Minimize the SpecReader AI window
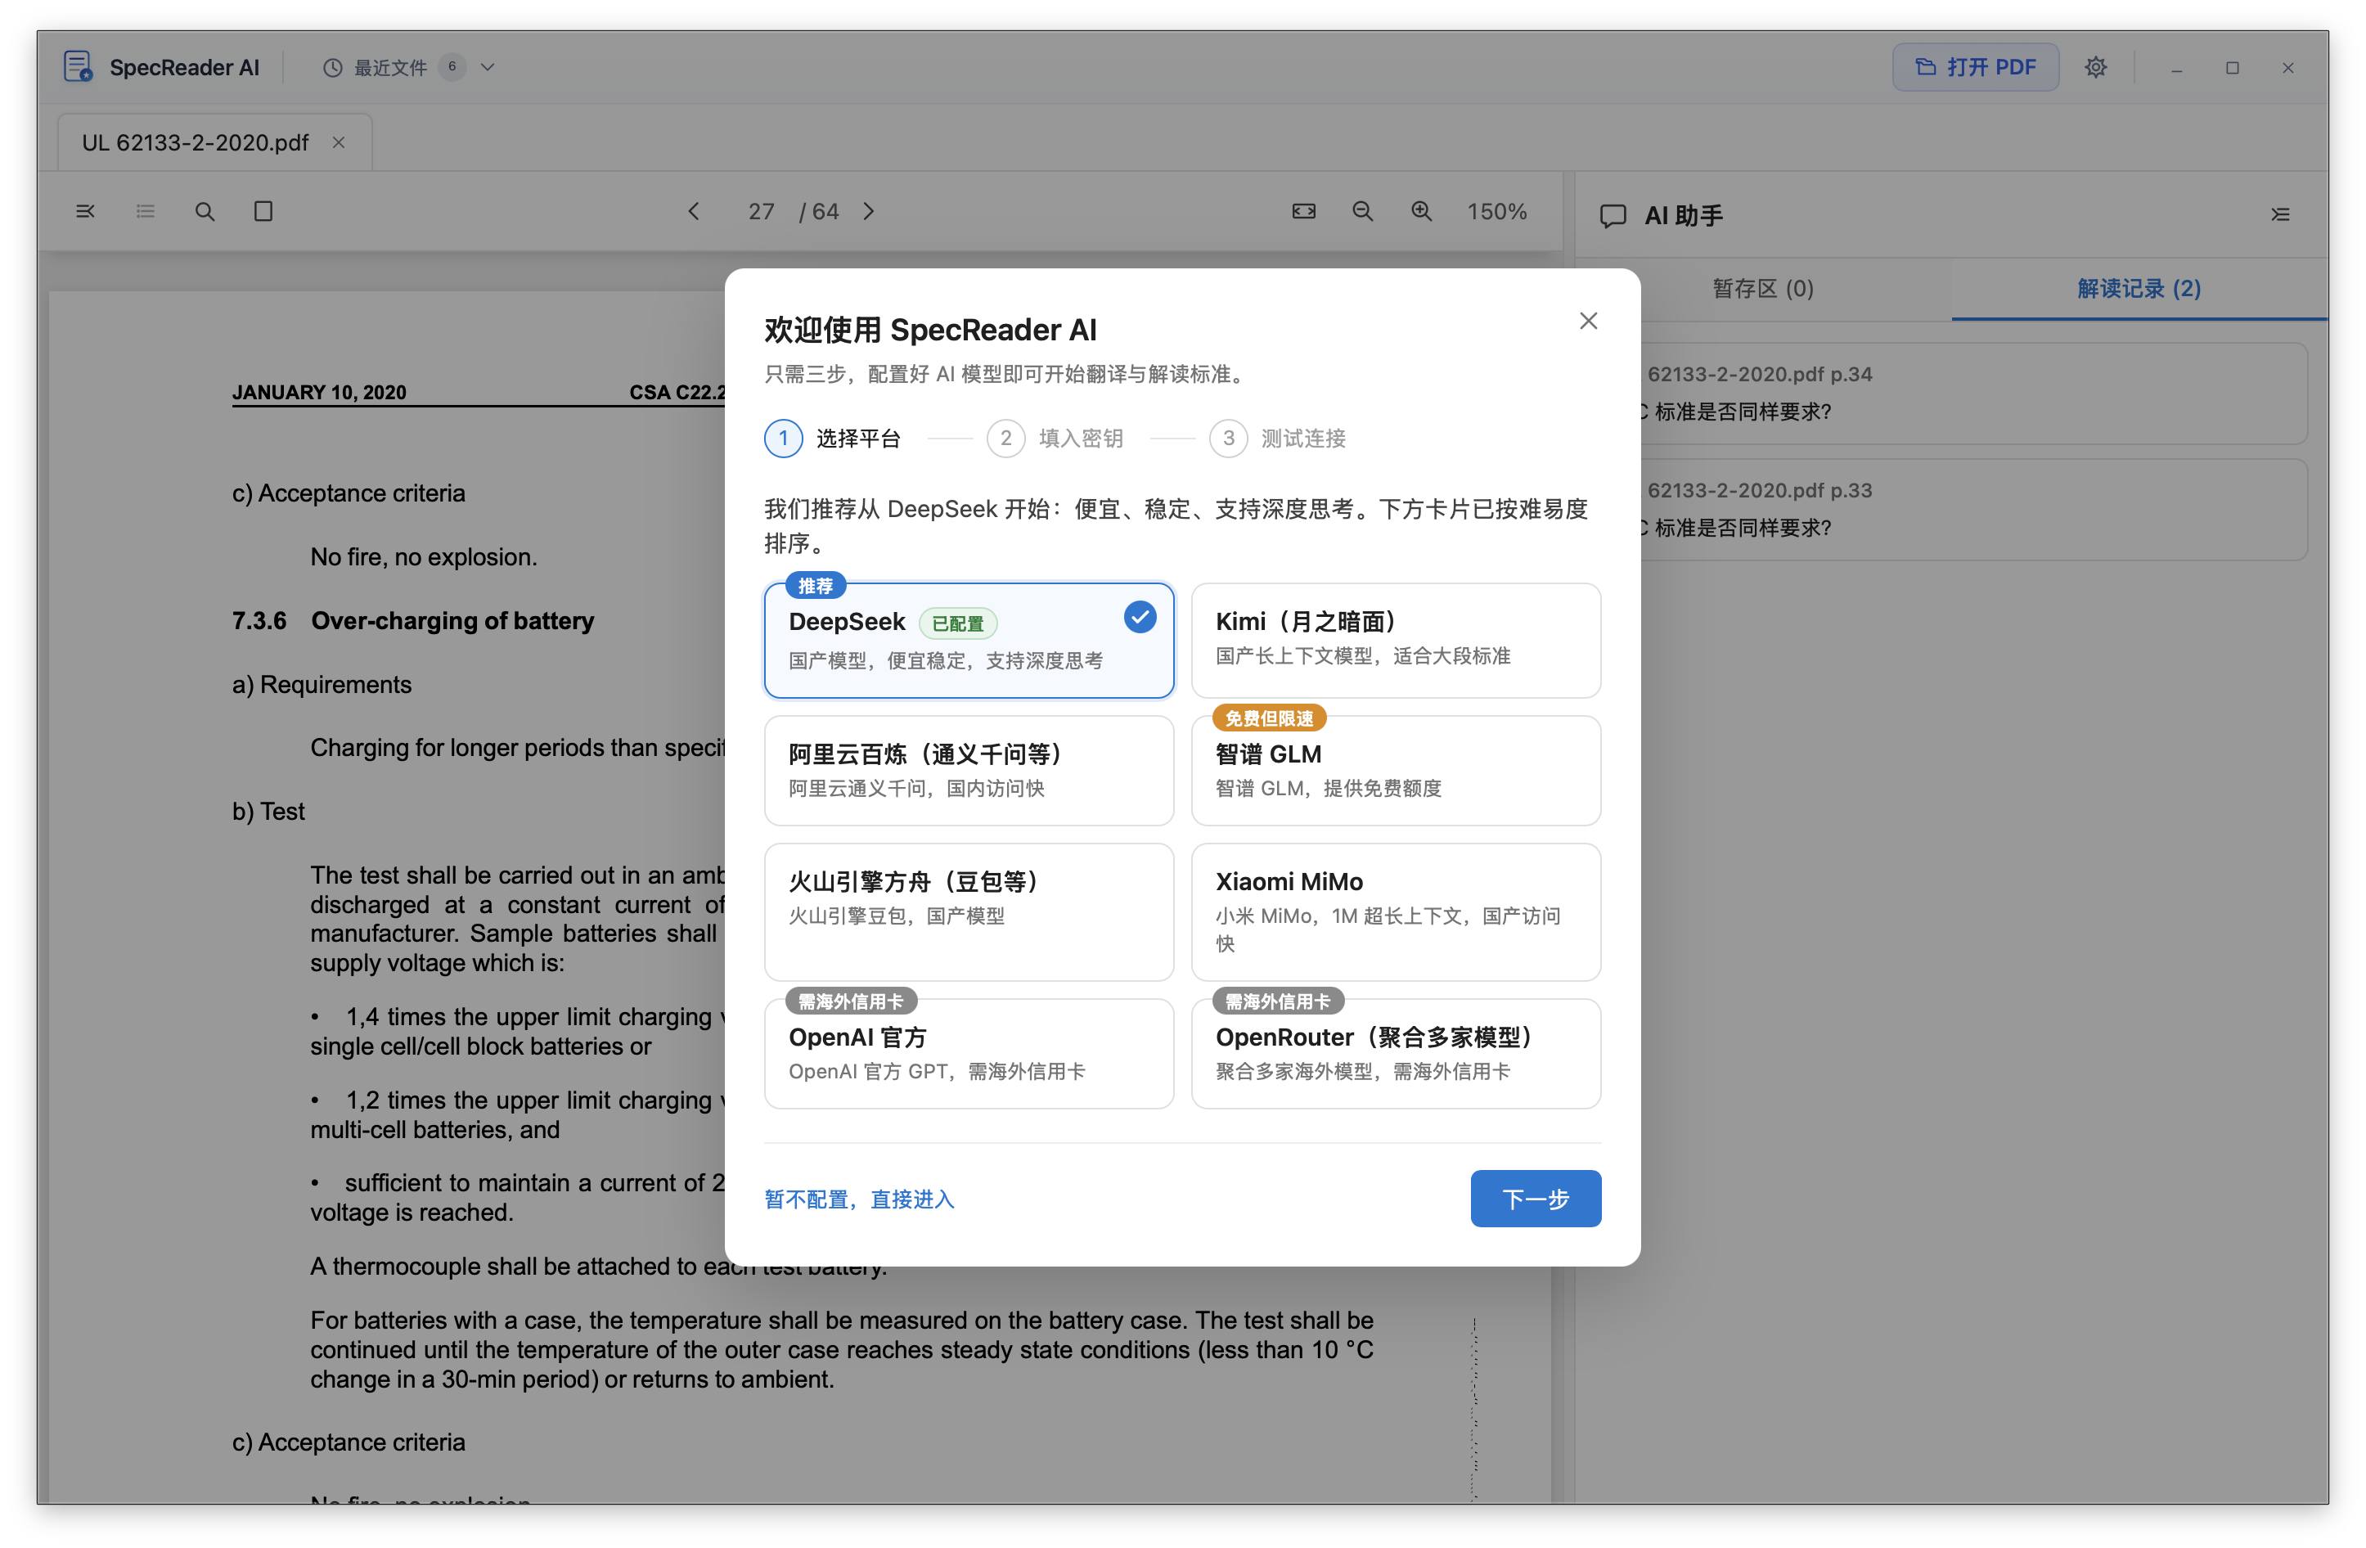 pyautogui.click(x=2176, y=68)
